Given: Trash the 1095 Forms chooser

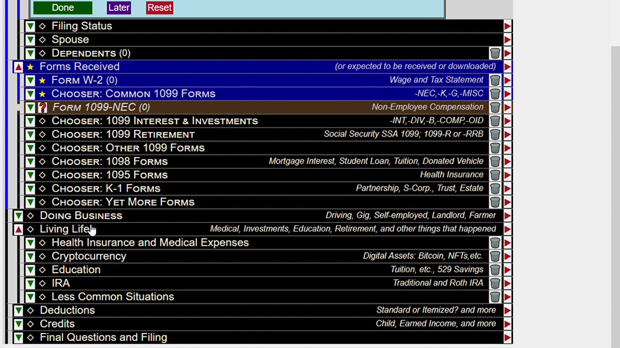Looking at the screenshot, I should (x=495, y=175).
